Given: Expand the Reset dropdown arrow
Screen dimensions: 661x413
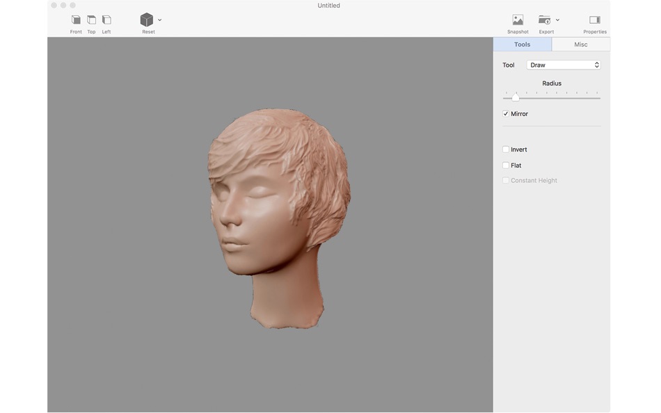Looking at the screenshot, I should 160,20.
